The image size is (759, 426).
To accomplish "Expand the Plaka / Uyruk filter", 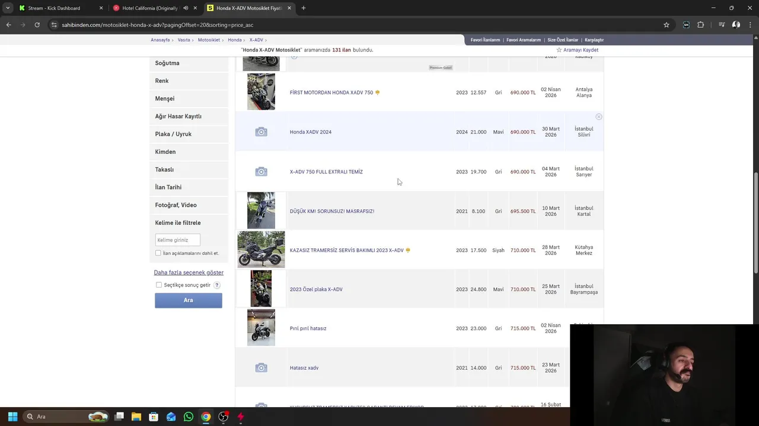I will pos(189,134).
